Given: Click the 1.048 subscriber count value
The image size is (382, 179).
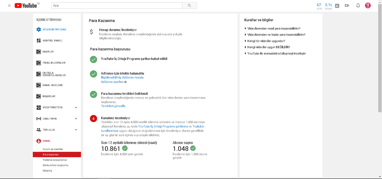Looking at the screenshot, I should [x=180, y=149].
